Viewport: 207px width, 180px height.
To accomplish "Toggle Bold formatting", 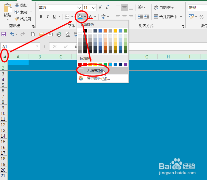I will tap(41, 17).
